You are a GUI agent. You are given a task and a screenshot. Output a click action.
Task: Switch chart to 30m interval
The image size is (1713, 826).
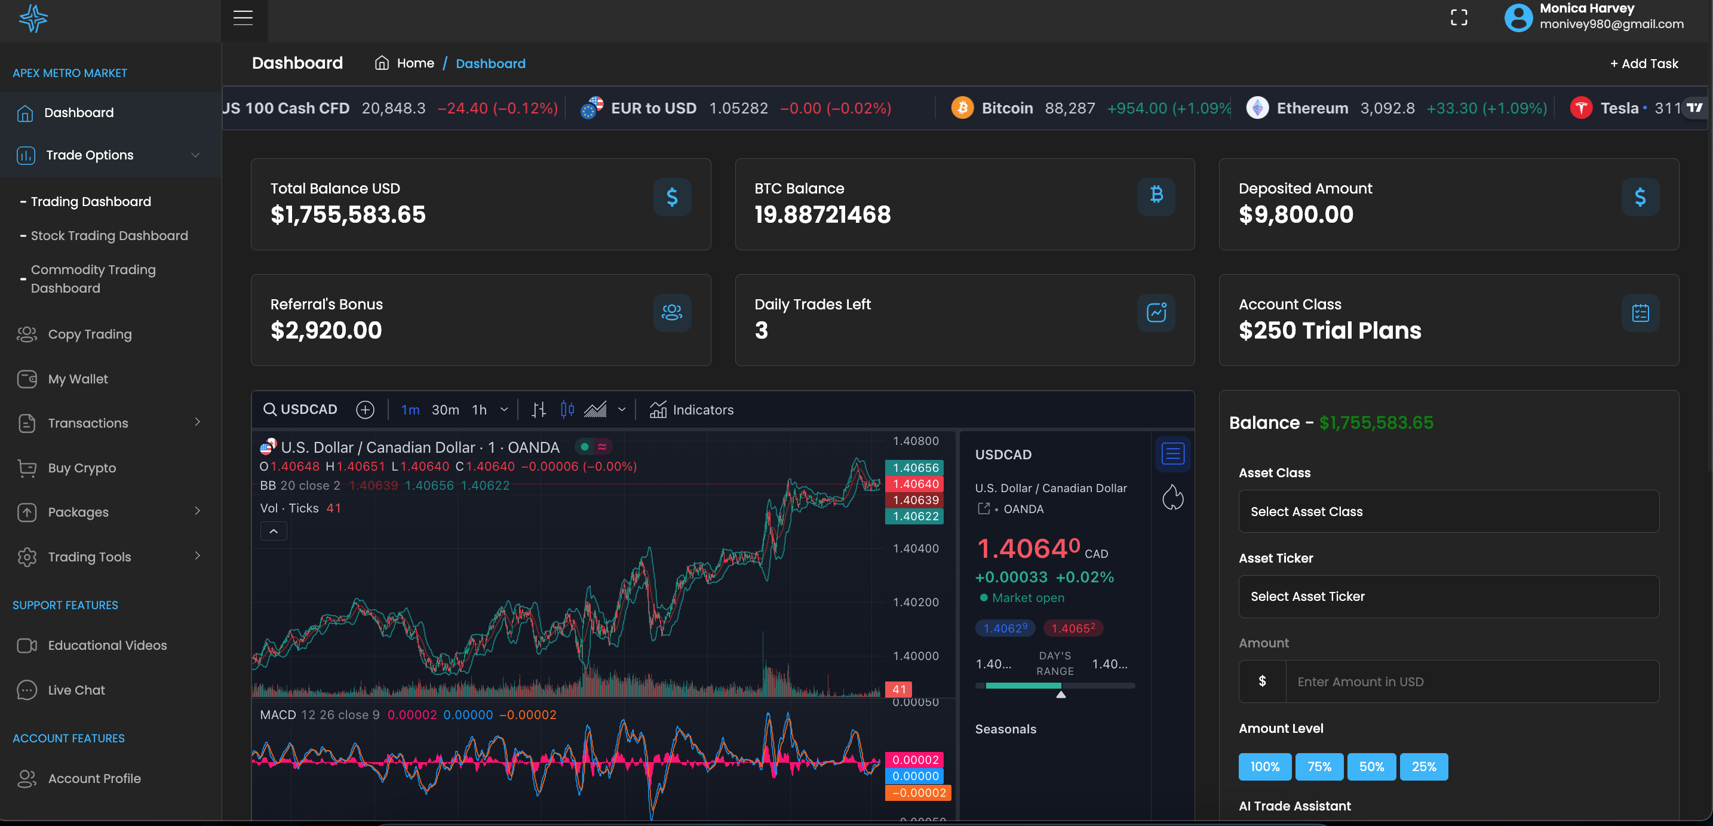[446, 410]
